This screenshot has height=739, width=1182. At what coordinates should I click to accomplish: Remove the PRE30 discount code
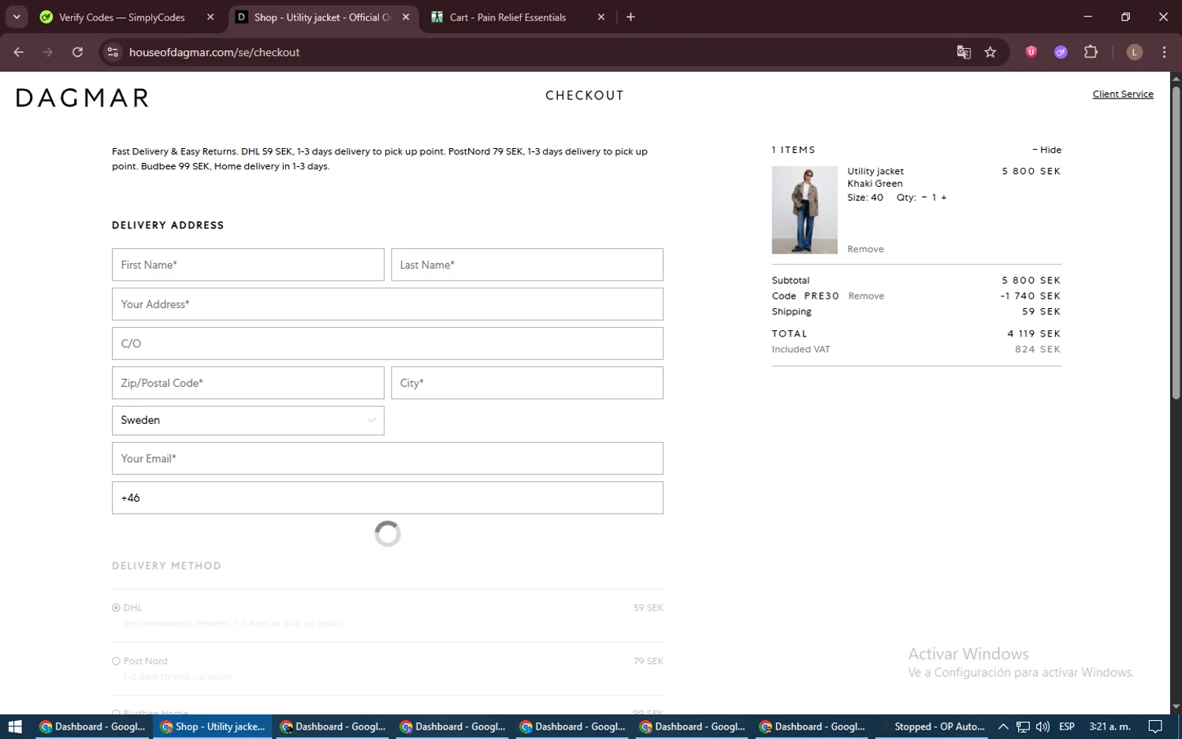(866, 296)
